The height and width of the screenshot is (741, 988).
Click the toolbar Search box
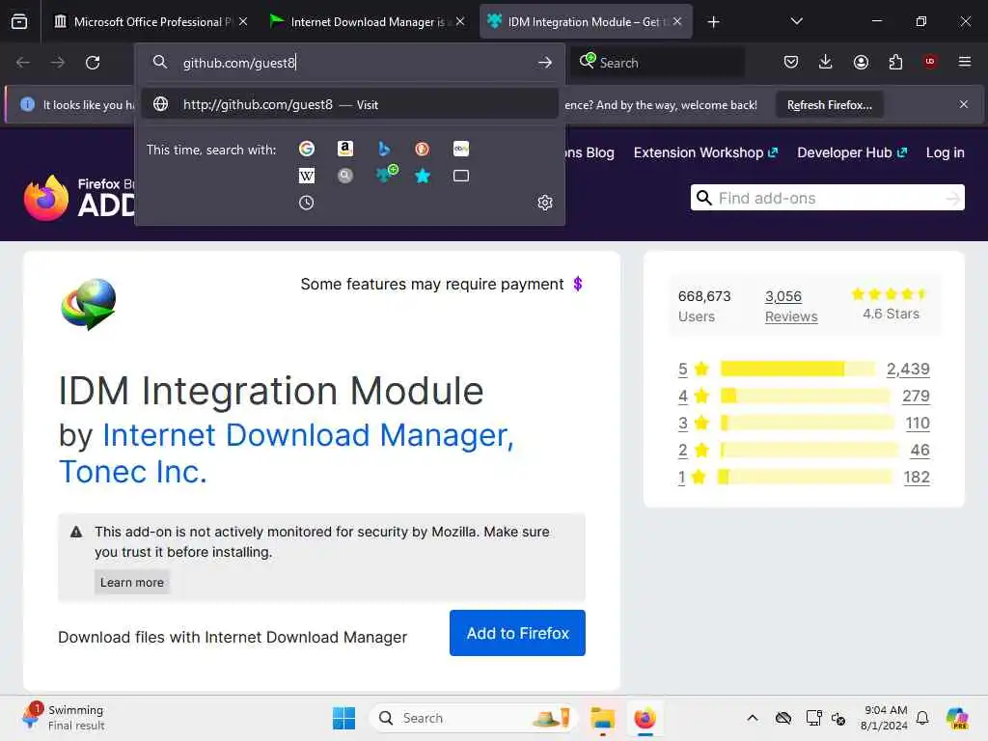point(658,63)
